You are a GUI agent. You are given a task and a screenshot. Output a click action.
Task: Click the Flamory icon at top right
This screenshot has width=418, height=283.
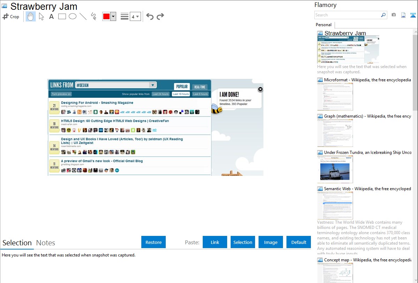(x=413, y=15)
